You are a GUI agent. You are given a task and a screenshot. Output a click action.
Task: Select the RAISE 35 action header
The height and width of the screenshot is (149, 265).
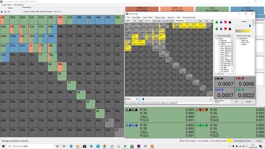point(177,9)
